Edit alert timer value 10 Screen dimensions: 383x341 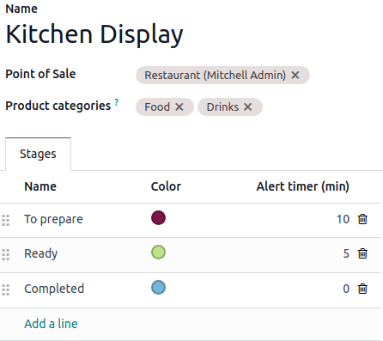[x=343, y=219]
